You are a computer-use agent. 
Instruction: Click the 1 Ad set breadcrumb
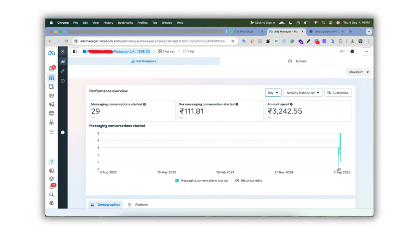tap(166, 51)
